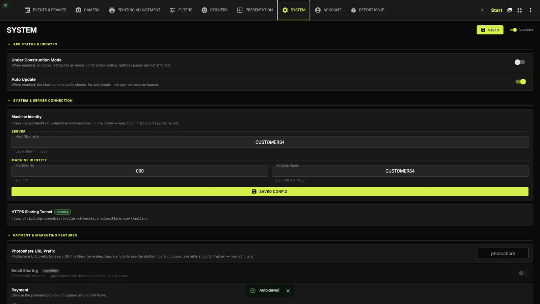The height and width of the screenshot is (304, 540).
Task: Click the Photoshare URL Prefix title
Action: (x=33, y=251)
